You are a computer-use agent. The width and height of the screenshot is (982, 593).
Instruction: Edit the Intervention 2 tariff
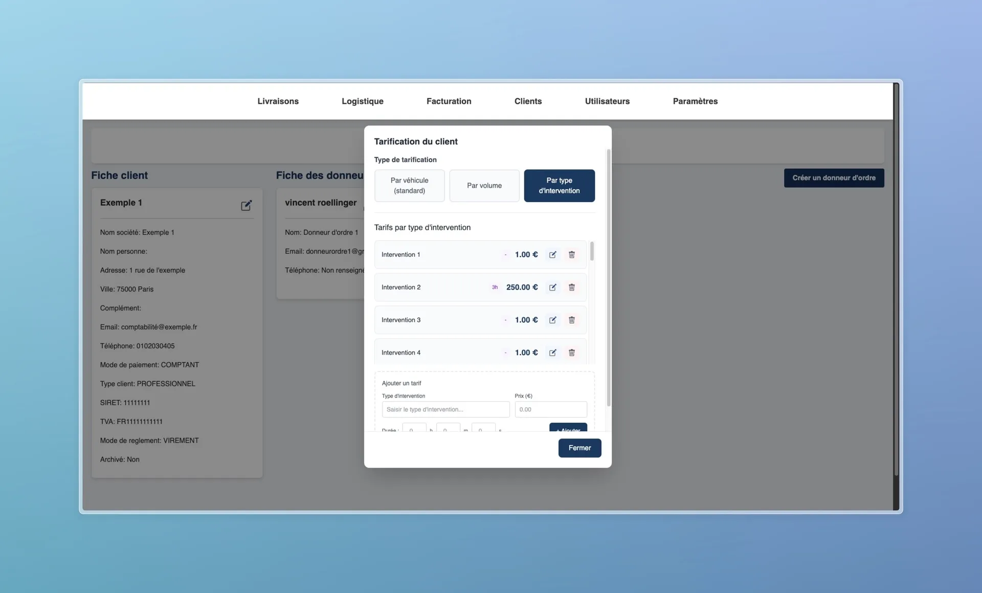[x=552, y=288]
